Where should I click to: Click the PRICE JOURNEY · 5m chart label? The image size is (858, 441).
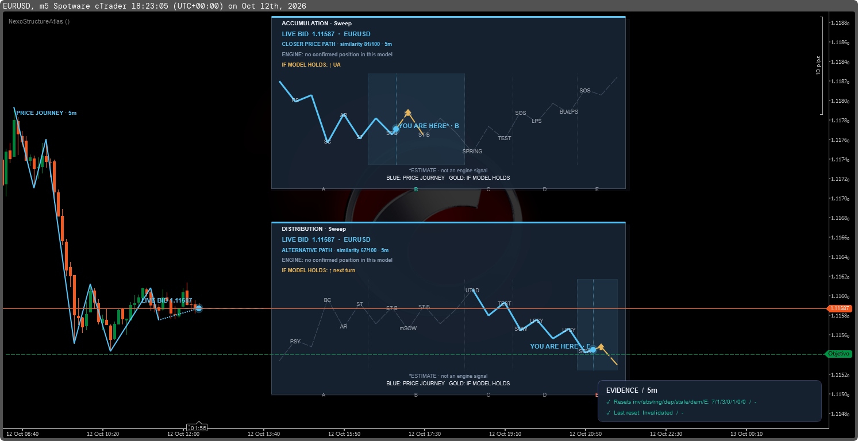(x=47, y=113)
